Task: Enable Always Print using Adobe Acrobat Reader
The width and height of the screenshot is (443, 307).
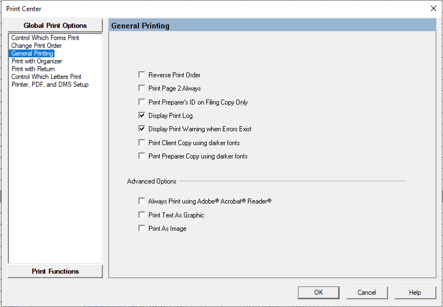Action: tap(142, 201)
